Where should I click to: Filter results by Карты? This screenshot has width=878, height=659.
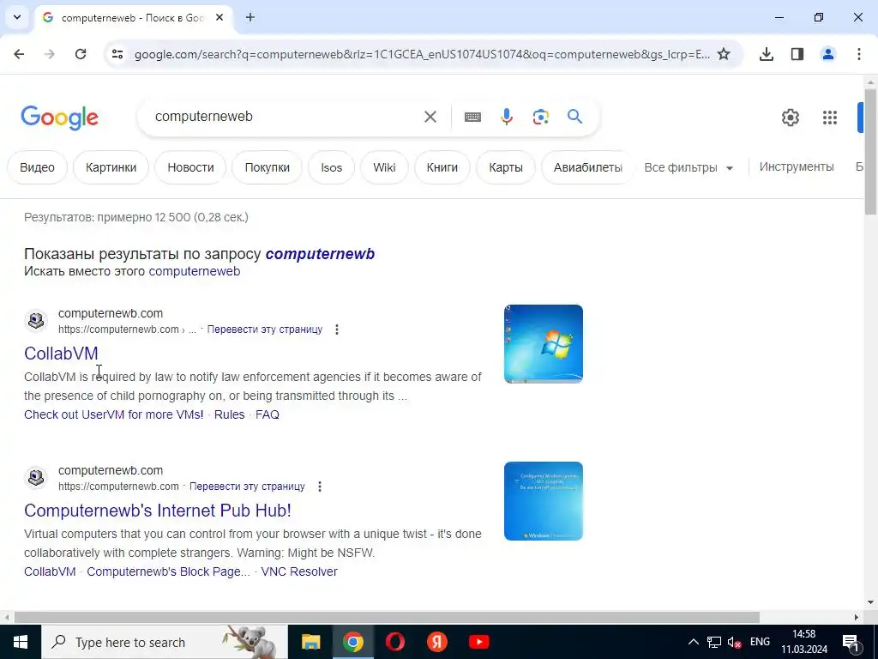[506, 167]
